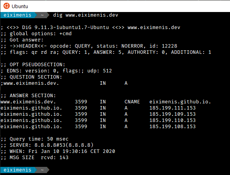Click the 'ANSWER SECTION:' heading

coord(33,96)
